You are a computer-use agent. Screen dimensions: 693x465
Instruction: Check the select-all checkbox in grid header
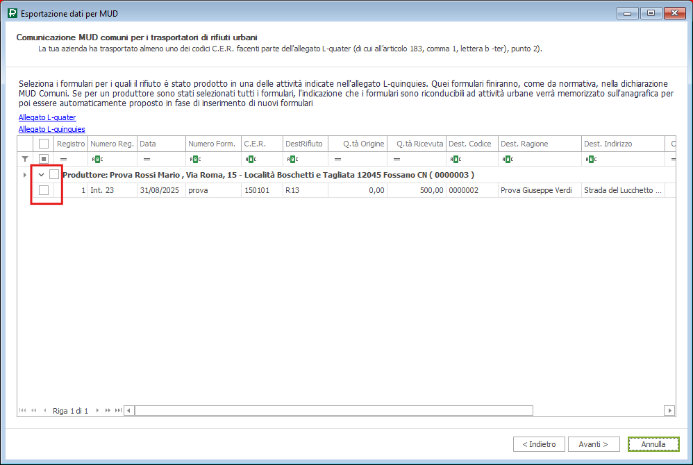tap(44, 144)
